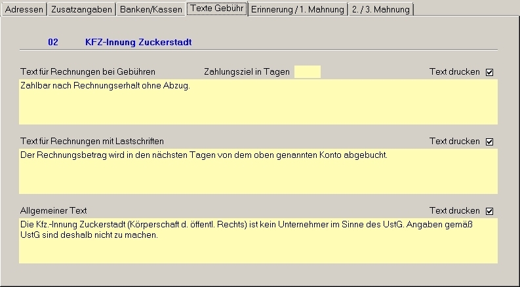The image size is (520, 287).
Task: Click the 'Text für Rechnungen bei Gebühren' label
Action: (x=88, y=72)
